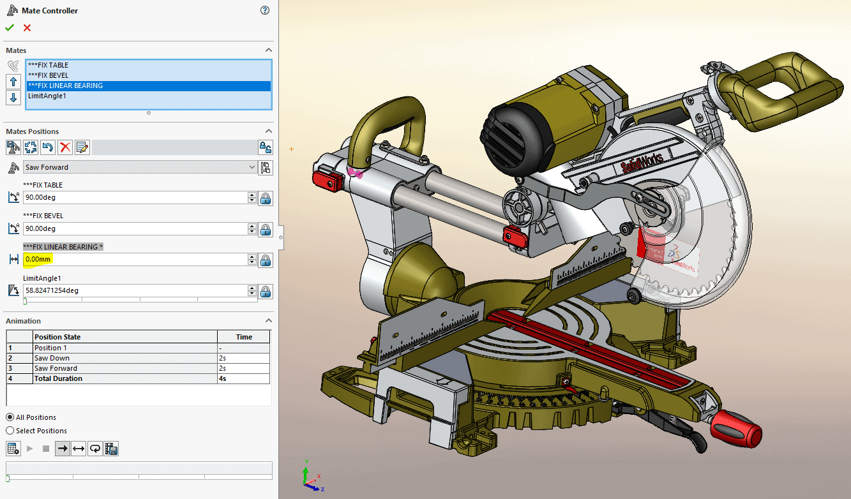851x499 pixels.
Task: Click highlighted 0.00mm input field
Action: [x=135, y=259]
